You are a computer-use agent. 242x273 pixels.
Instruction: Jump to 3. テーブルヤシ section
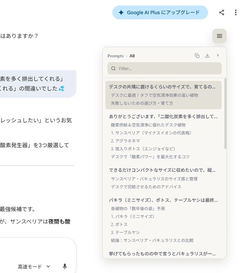click(x=125, y=232)
